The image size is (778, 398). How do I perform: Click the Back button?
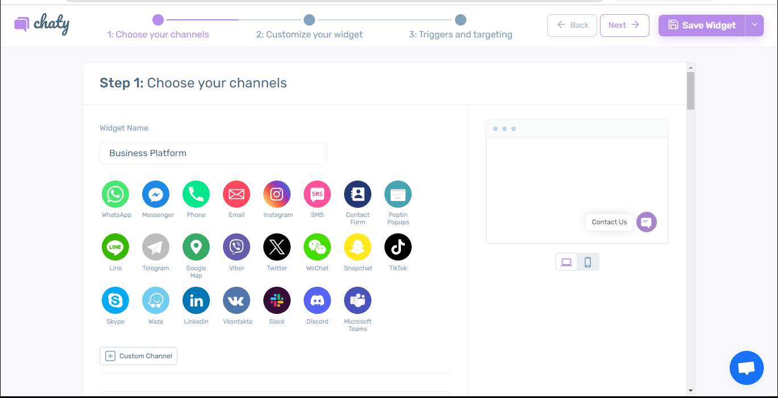(x=572, y=25)
